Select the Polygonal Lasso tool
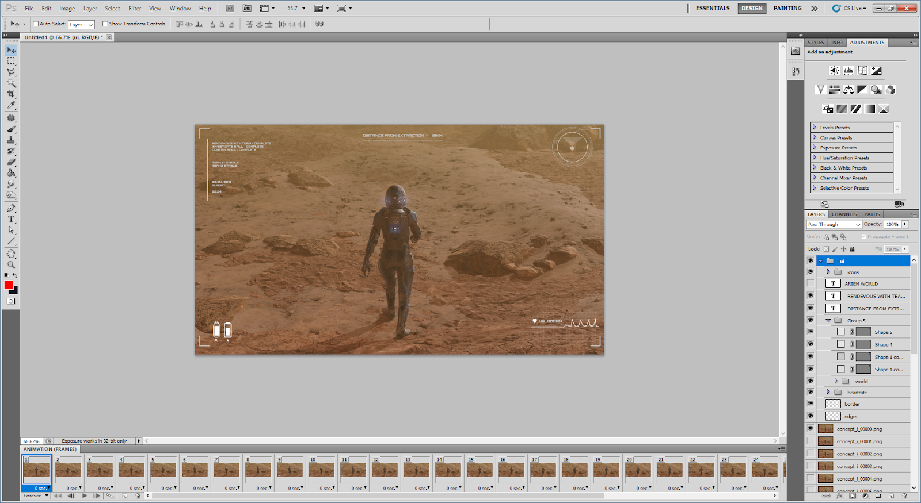The width and height of the screenshot is (921, 503). pyautogui.click(x=11, y=72)
